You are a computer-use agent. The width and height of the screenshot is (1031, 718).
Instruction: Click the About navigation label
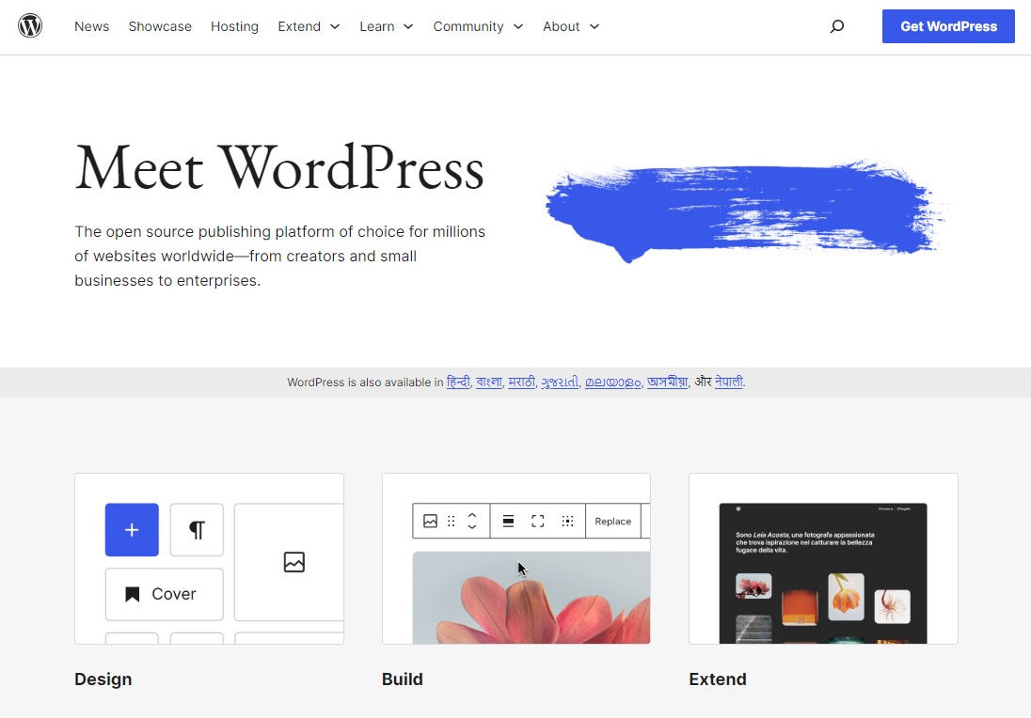click(x=561, y=26)
